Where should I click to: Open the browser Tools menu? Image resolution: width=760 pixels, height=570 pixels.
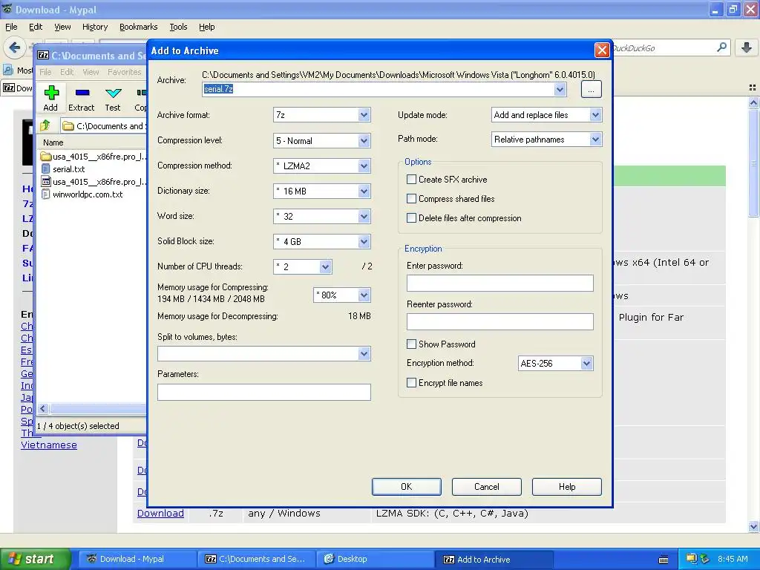pyautogui.click(x=178, y=27)
